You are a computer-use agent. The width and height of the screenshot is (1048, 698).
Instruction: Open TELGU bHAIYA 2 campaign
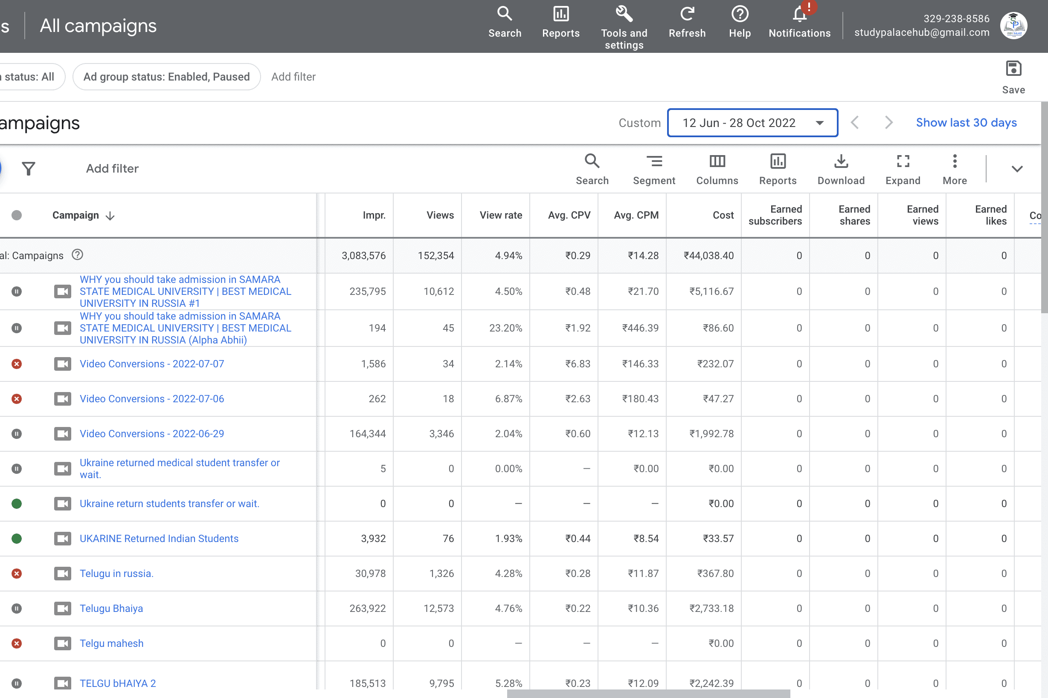tap(118, 684)
